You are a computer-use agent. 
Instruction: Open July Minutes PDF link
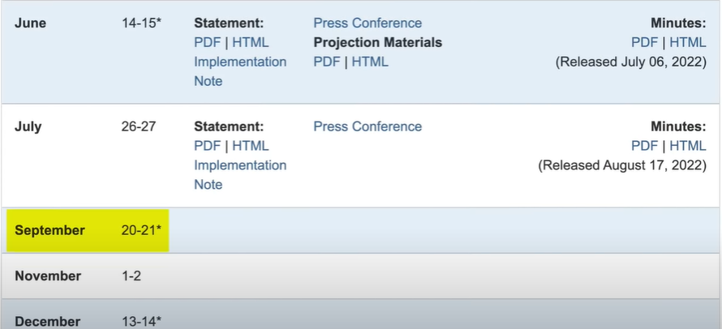tap(644, 146)
